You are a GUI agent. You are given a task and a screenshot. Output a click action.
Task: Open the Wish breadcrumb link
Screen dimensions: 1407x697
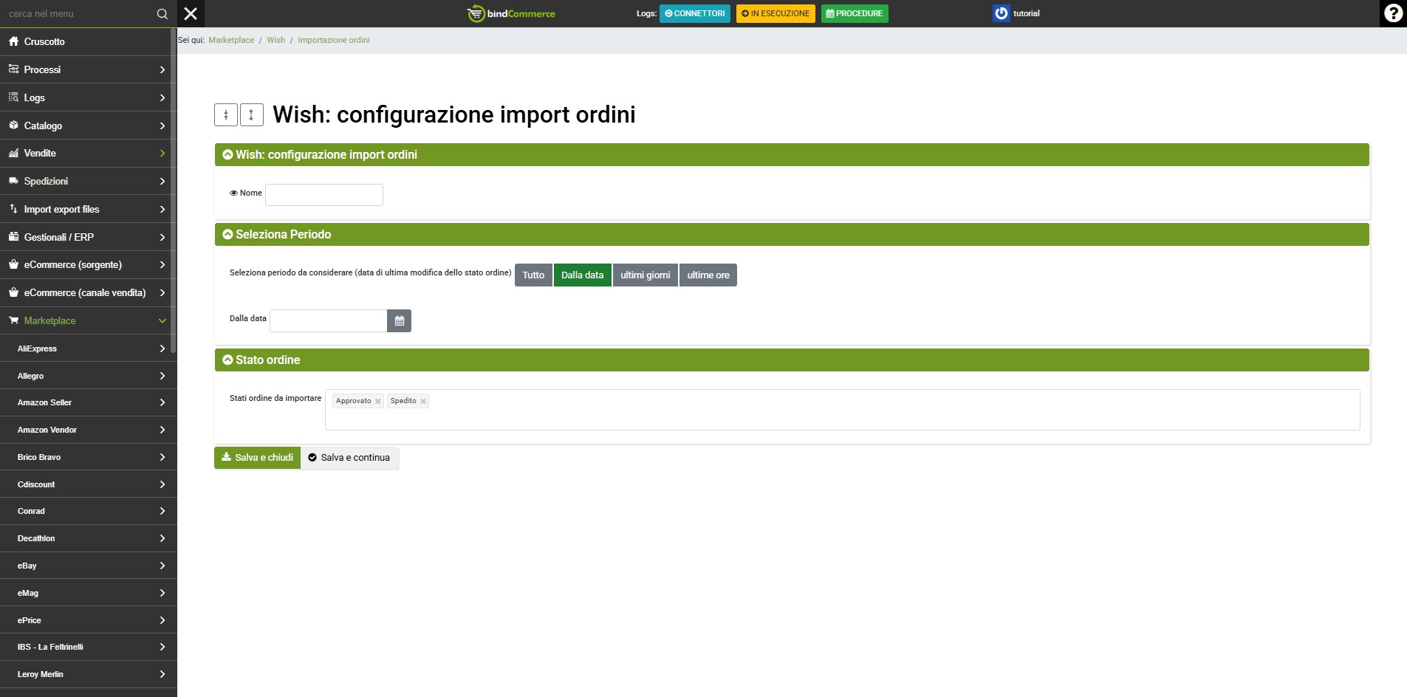pos(275,41)
